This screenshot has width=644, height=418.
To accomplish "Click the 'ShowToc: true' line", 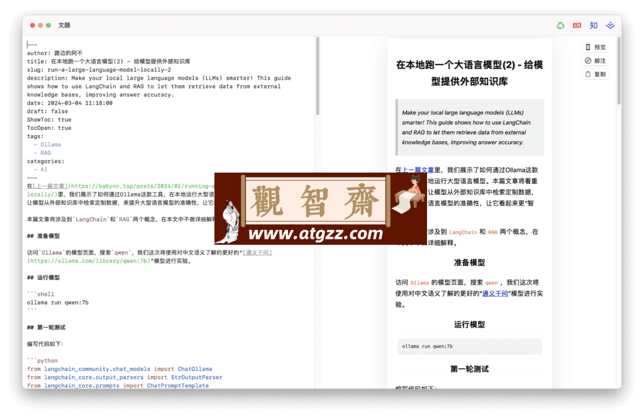I will (49, 120).
